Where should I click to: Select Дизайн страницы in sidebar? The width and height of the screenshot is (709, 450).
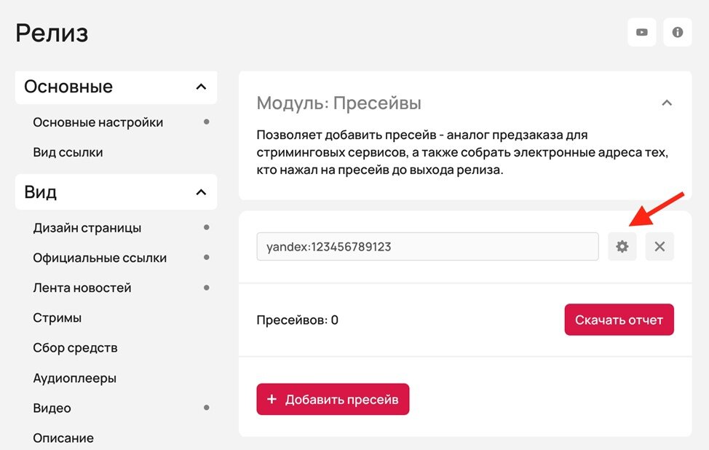(x=87, y=227)
